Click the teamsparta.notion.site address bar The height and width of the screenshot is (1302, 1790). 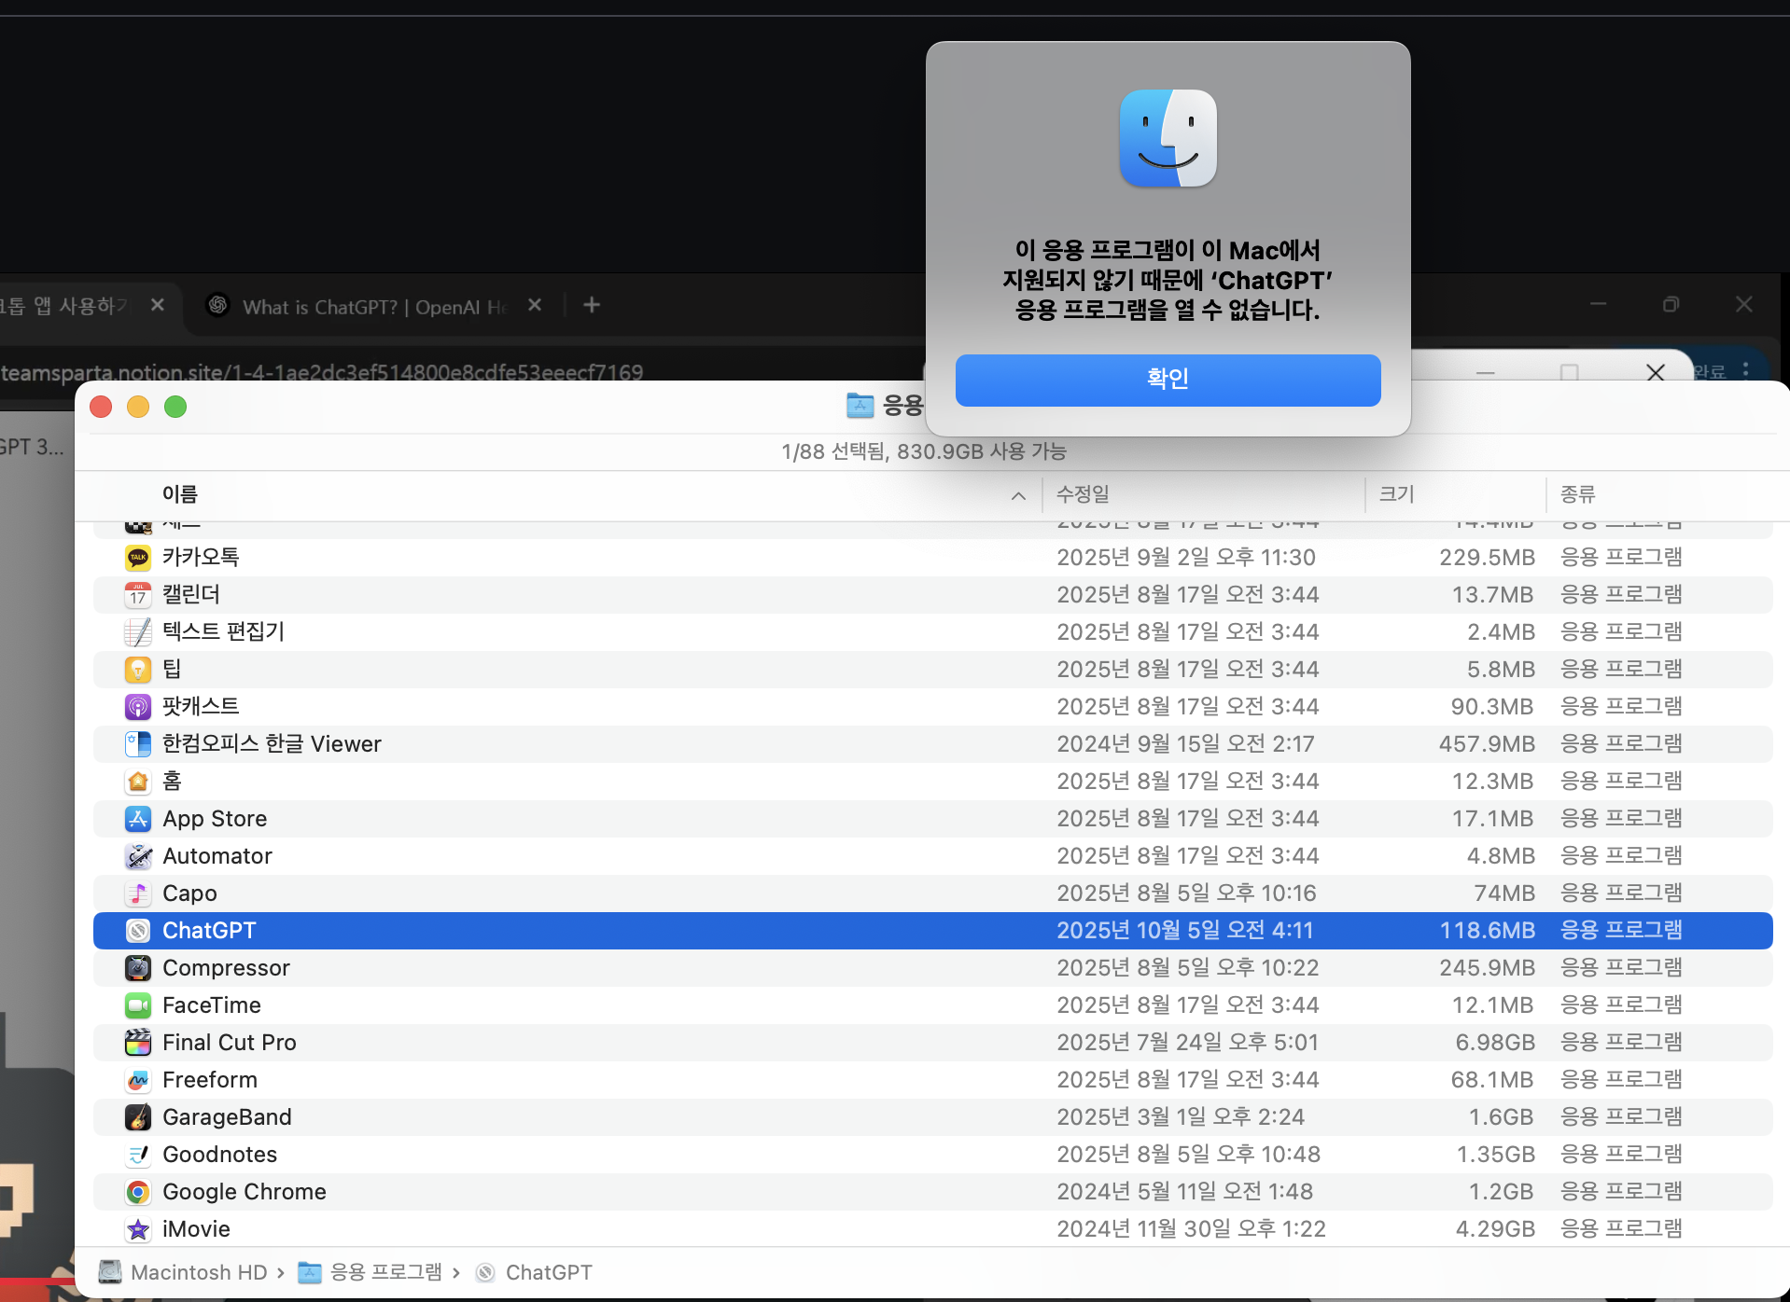(322, 372)
